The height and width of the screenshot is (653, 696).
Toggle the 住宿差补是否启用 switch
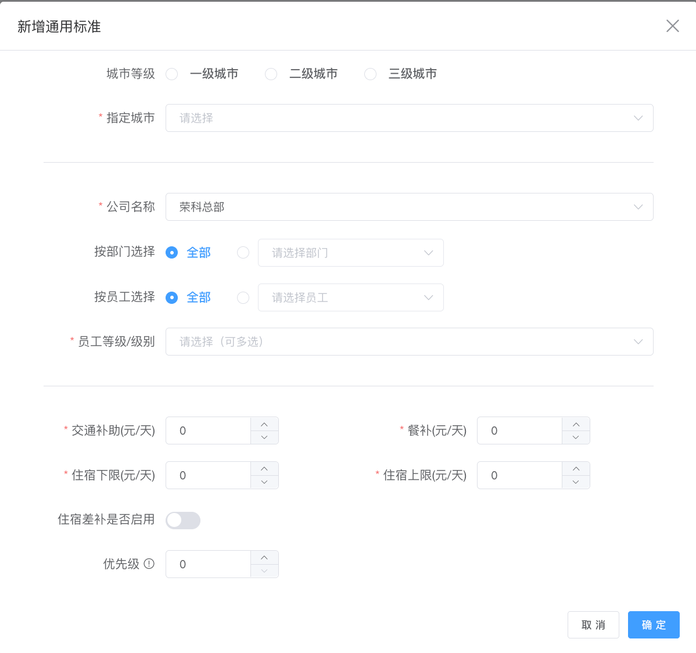click(183, 521)
